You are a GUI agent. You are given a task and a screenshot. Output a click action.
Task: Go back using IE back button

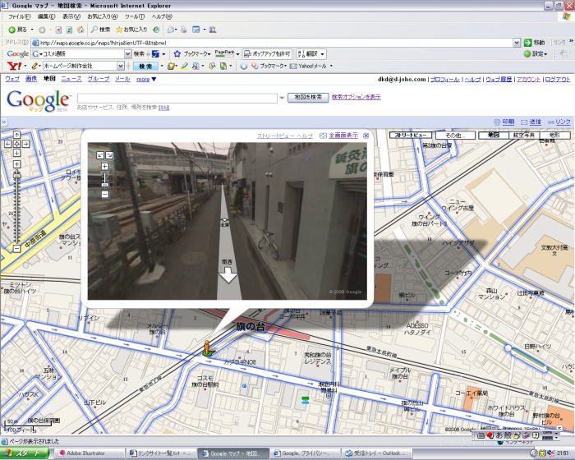pyautogui.click(x=17, y=30)
